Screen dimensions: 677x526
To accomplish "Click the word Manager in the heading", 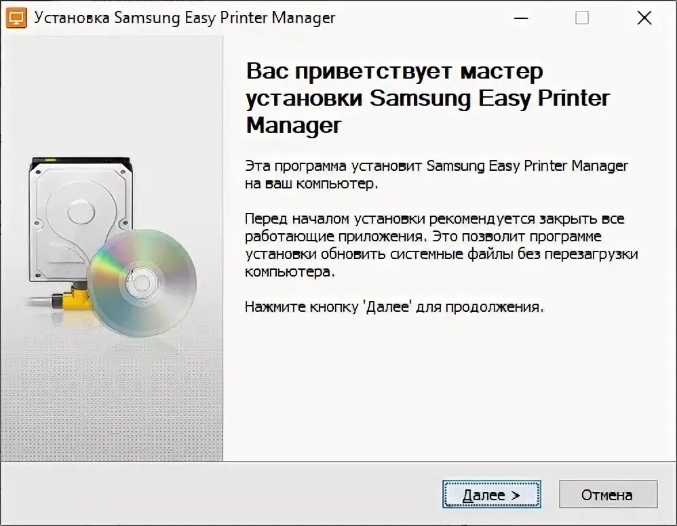I will (x=294, y=125).
